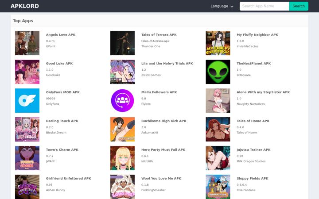Open the Girlfriend Unfettered APK title
This screenshot has height=199, width=319.
tap(69, 178)
